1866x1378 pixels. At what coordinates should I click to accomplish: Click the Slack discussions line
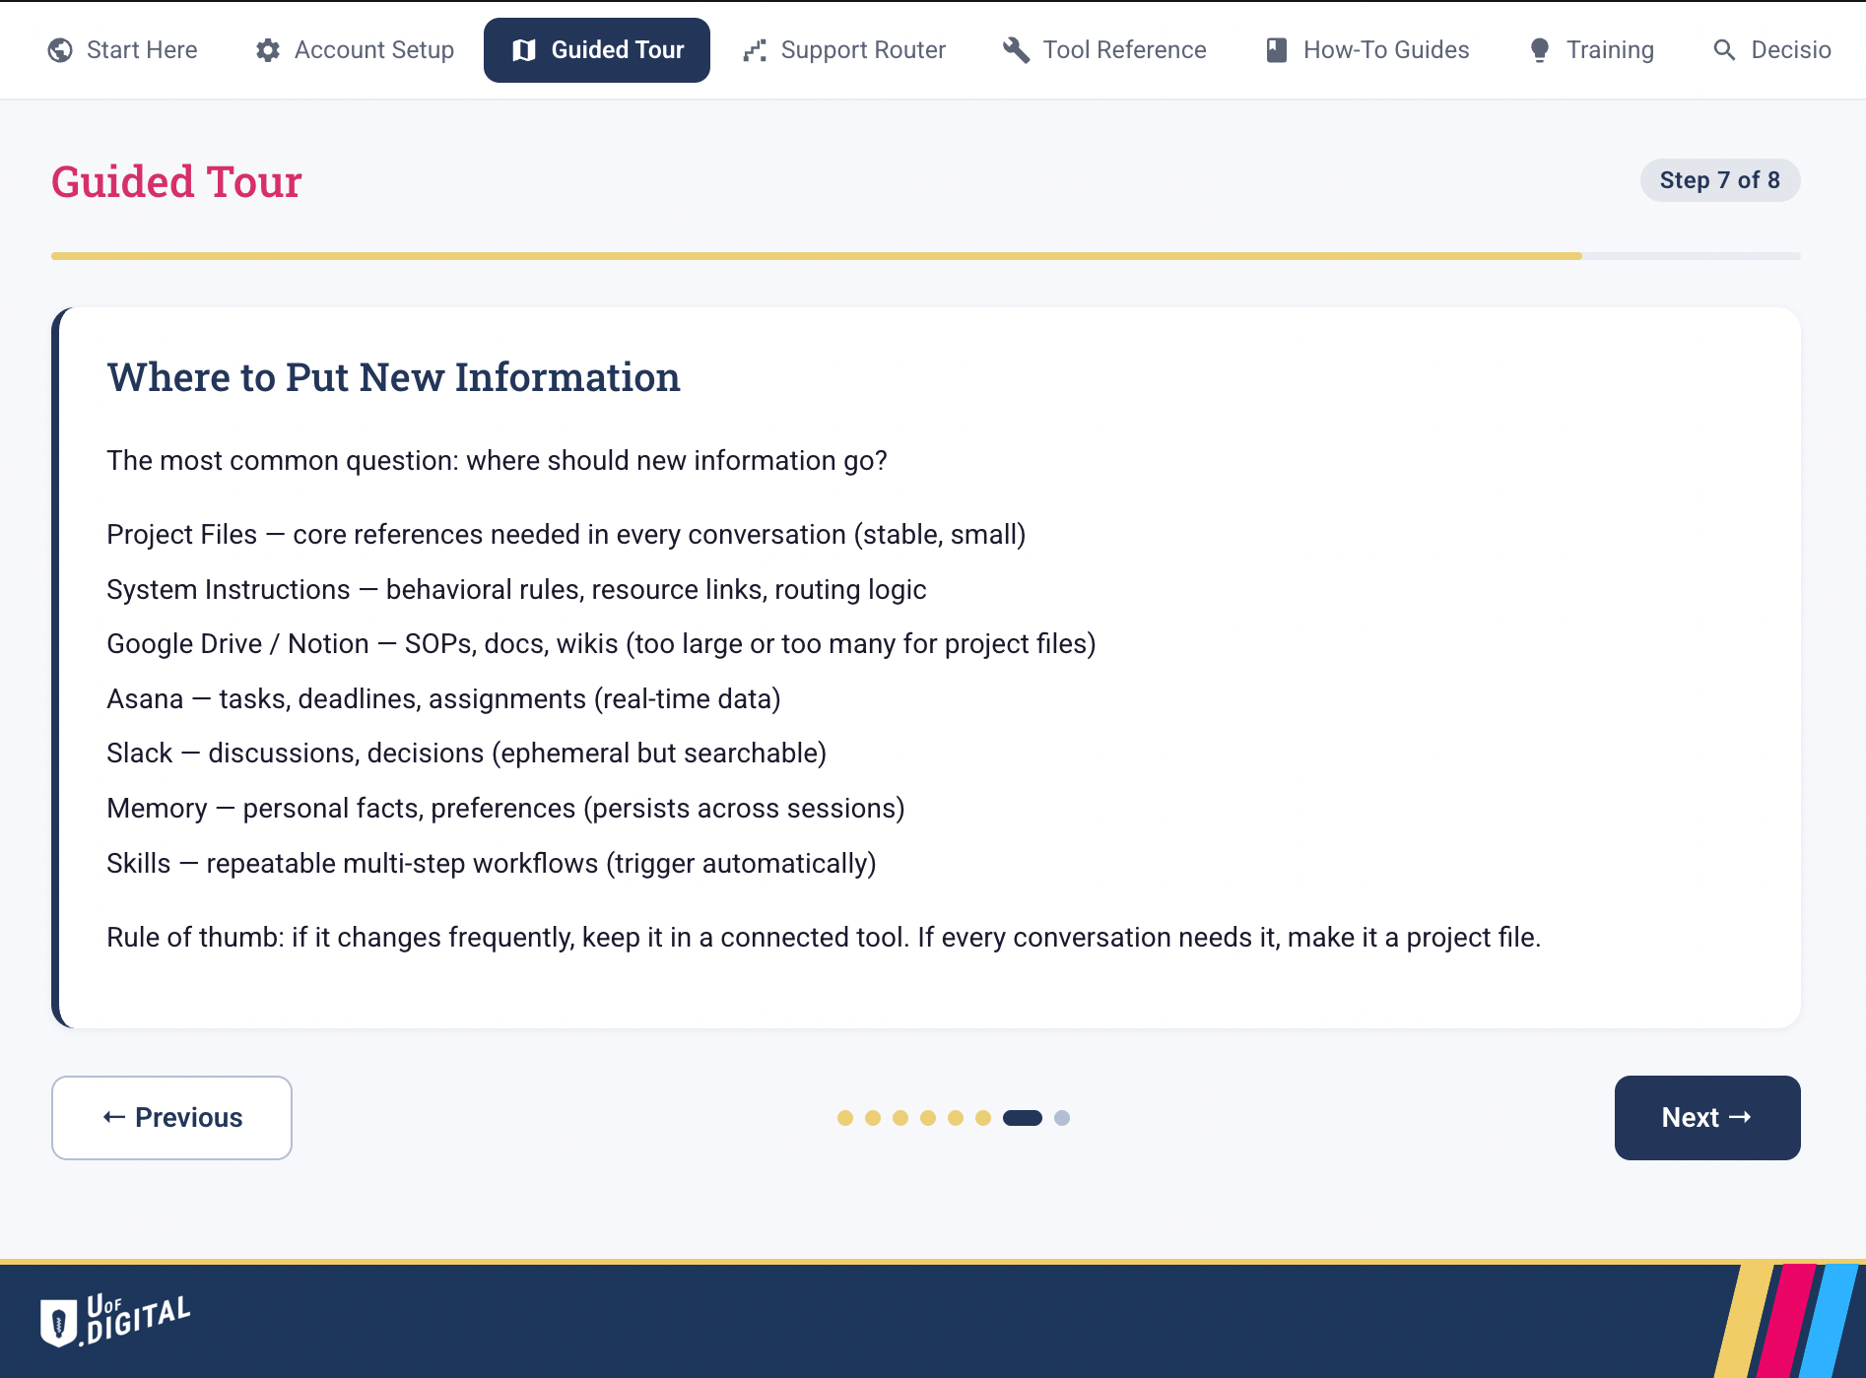(466, 754)
